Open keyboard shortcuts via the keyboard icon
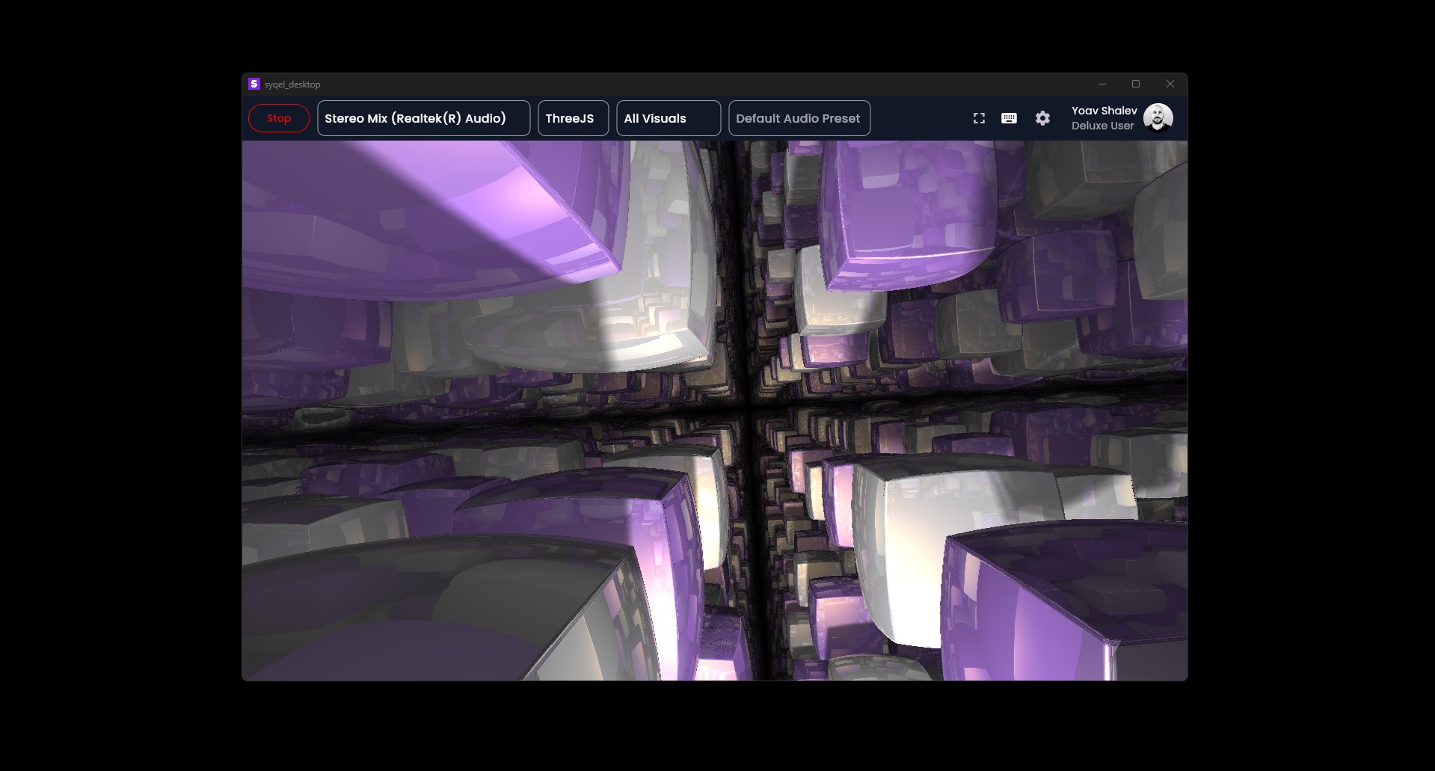Viewport: 1435px width, 771px height. [x=1009, y=118]
